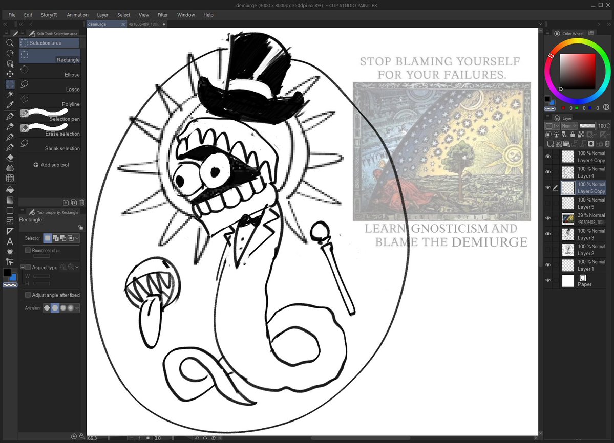The width and height of the screenshot is (614, 443).
Task: Open the Color Wheel panel menu
Action: [x=548, y=33]
